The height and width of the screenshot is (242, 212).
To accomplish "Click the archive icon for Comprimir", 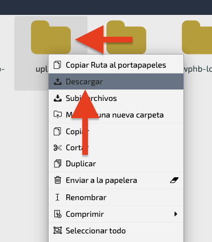I will pos(58,214).
